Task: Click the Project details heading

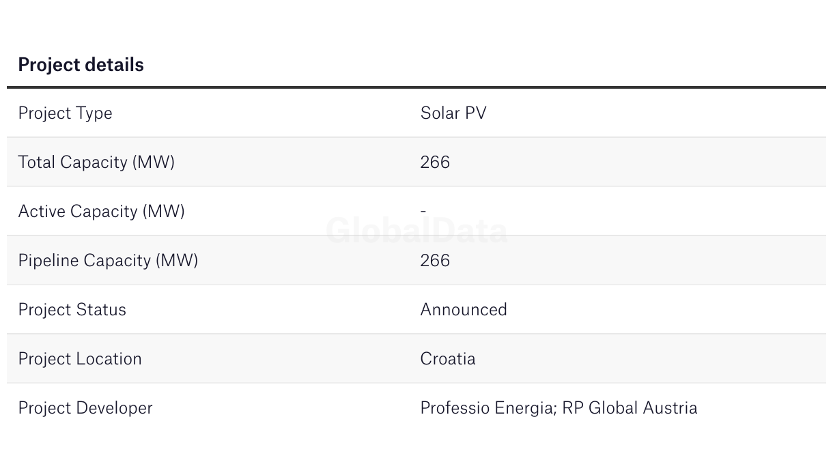Action: (x=81, y=65)
